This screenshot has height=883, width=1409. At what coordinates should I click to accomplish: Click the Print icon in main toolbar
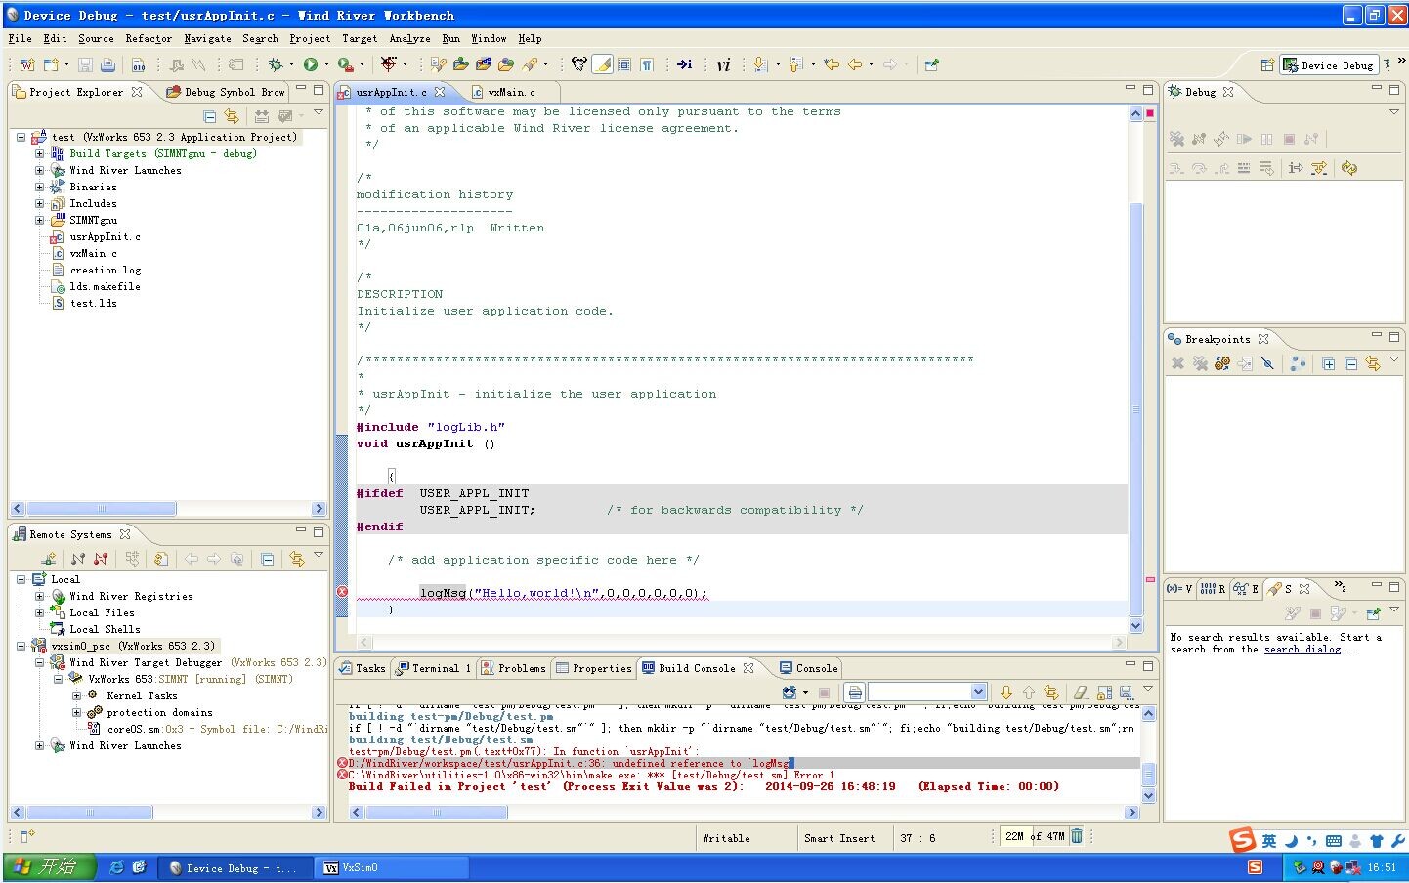pyautogui.click(x=107, y=64)
